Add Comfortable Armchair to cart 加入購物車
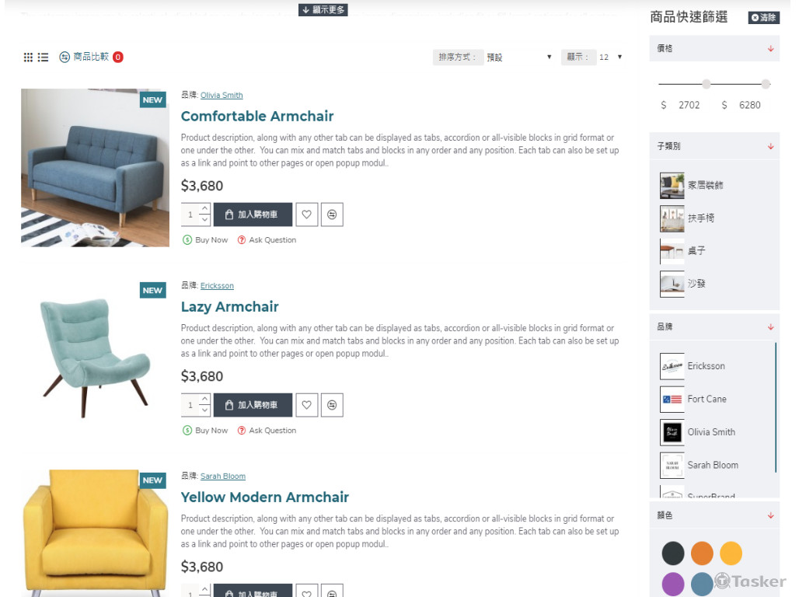799x597 pixels. [253, 215]
